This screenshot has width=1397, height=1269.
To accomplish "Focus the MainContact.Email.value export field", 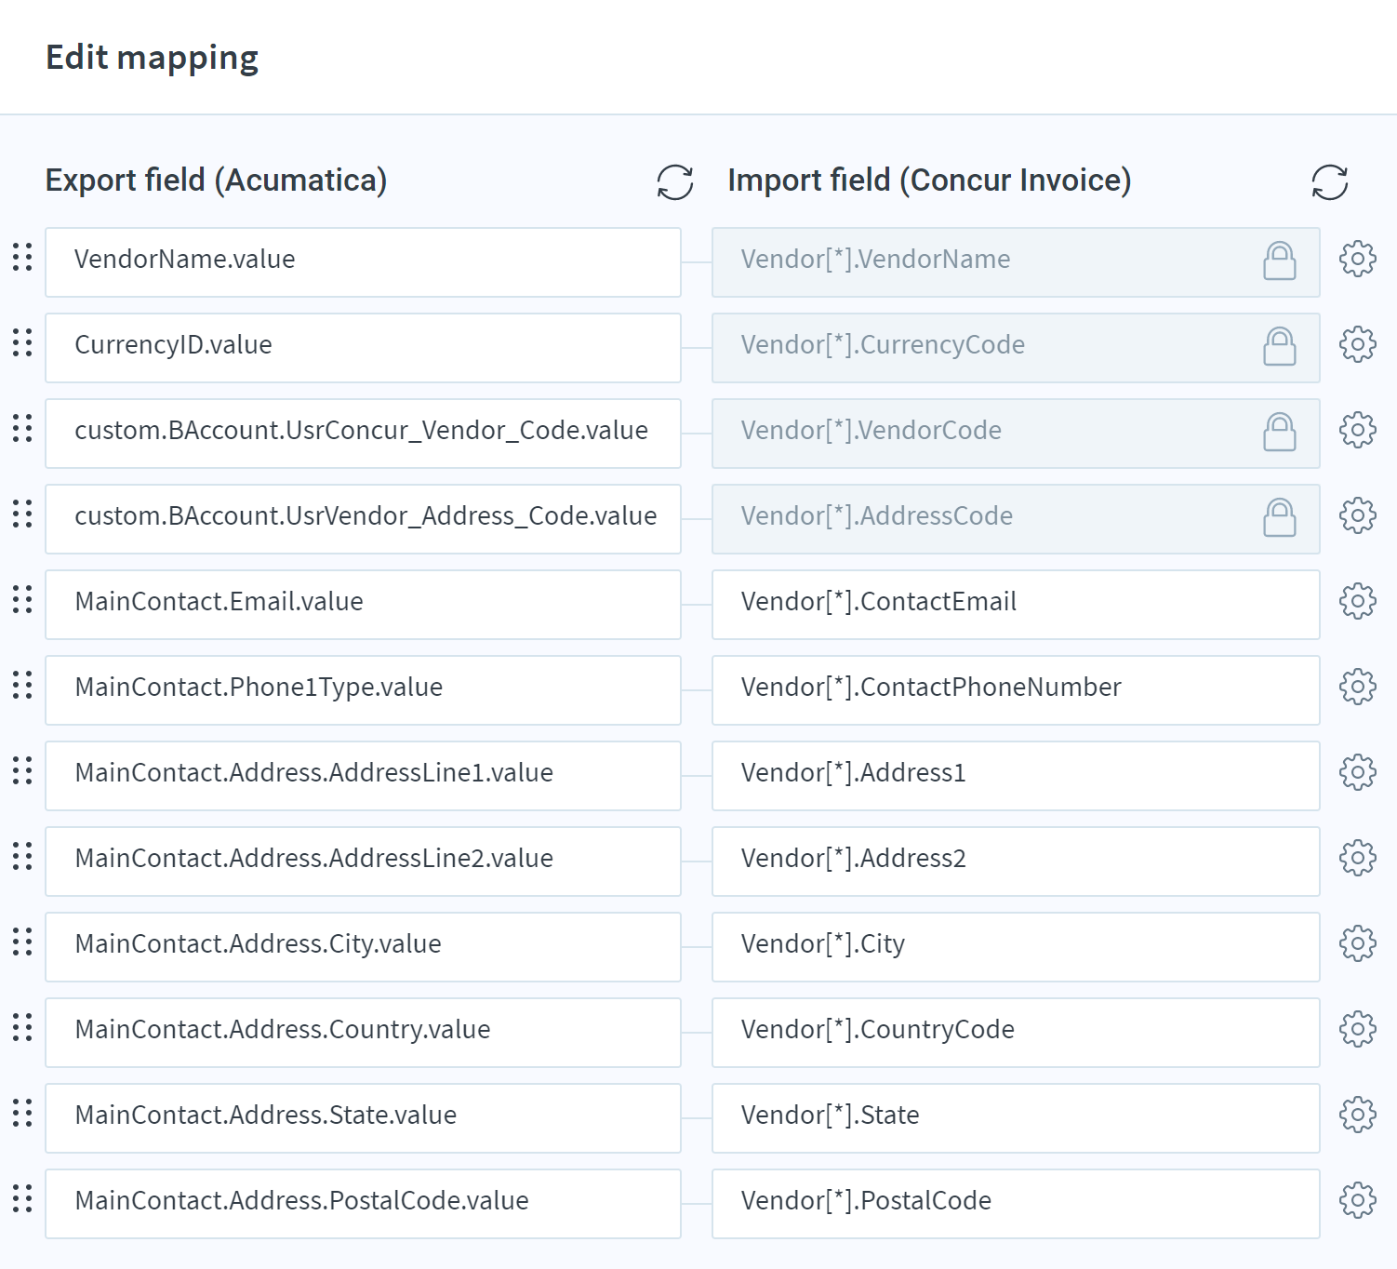I will [x=363, y=605].
